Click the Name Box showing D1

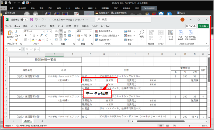[x=11, y=49]
